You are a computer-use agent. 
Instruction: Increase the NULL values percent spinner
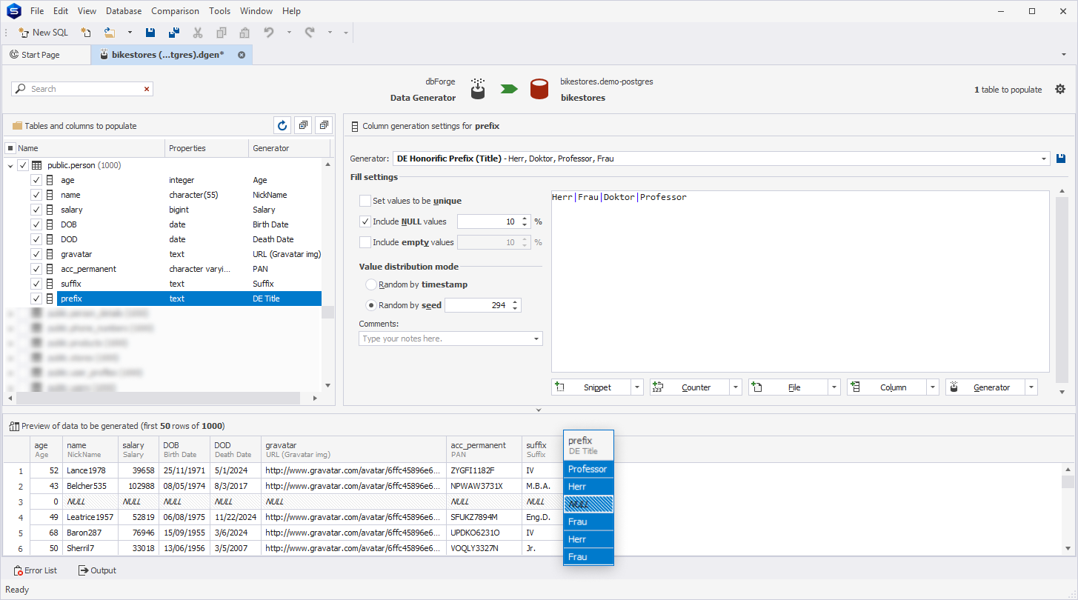click(x=525, y=219)
